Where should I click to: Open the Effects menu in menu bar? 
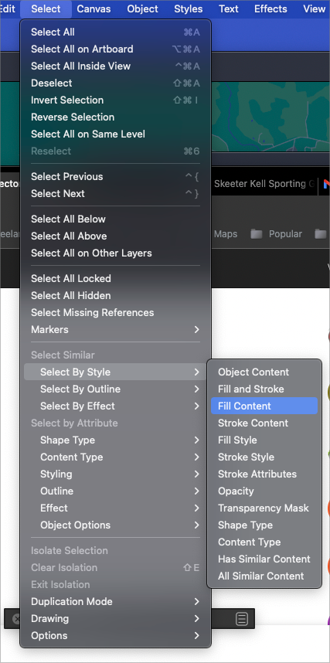(270, 8)
